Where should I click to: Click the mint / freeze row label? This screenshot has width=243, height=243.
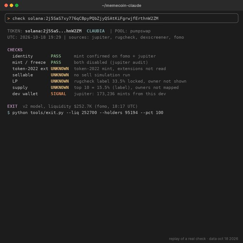[x=29, y=62]
